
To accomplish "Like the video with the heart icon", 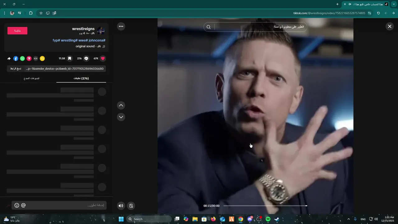I will tap(103, 58).
